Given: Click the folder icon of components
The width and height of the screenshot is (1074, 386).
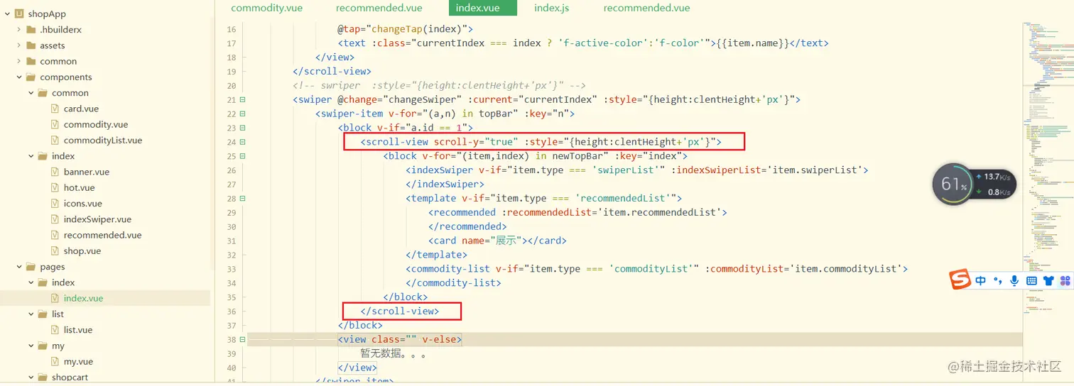Looking at the screenshot, I should [x=31, y=77].
